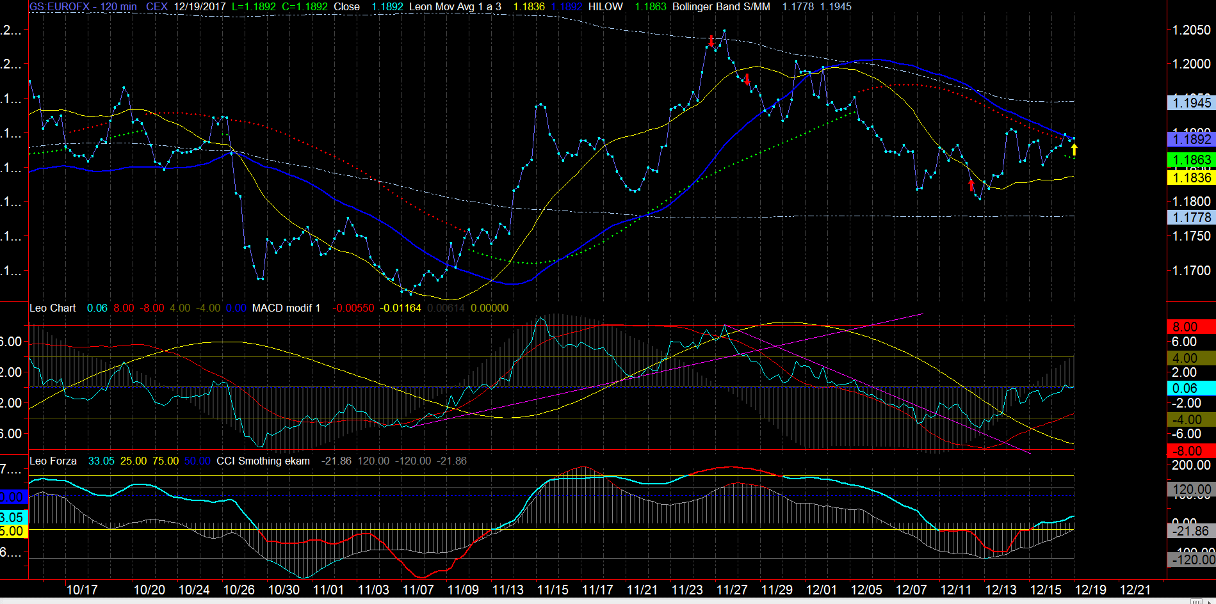Click the yellow 1.1836 moving average value in header

[529, 6]
